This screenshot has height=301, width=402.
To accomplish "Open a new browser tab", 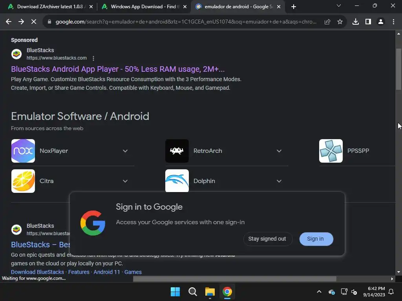I will [x=294, y=7].
